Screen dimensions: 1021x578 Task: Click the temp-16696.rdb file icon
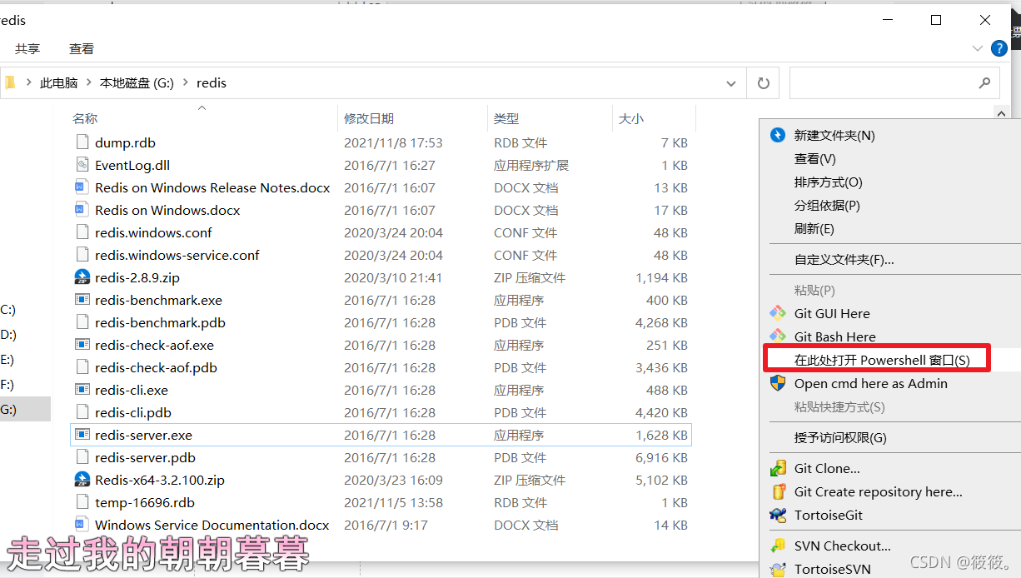[x=82, y=502]
